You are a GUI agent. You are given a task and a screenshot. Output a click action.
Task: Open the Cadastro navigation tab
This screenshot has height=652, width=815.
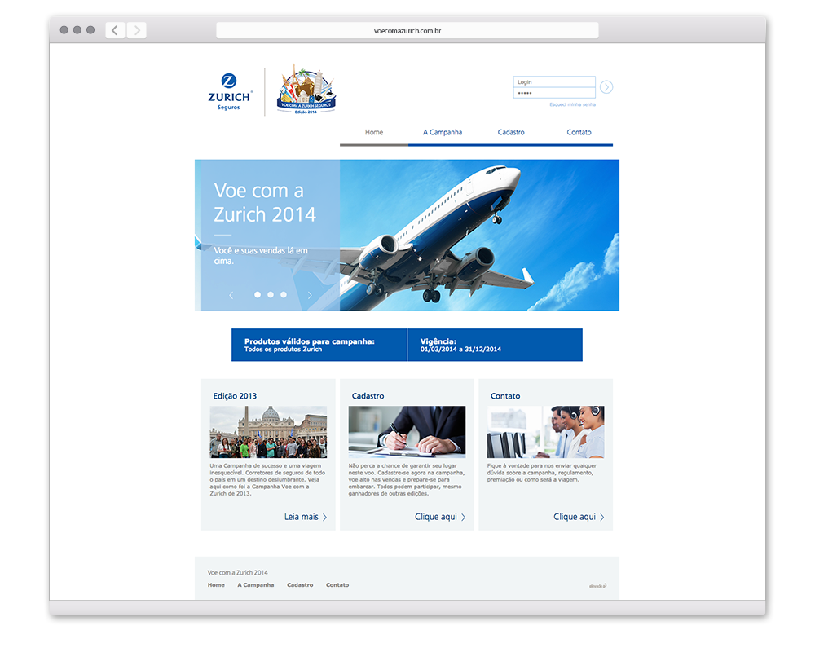pyautogui.click(x=511, y=132)
